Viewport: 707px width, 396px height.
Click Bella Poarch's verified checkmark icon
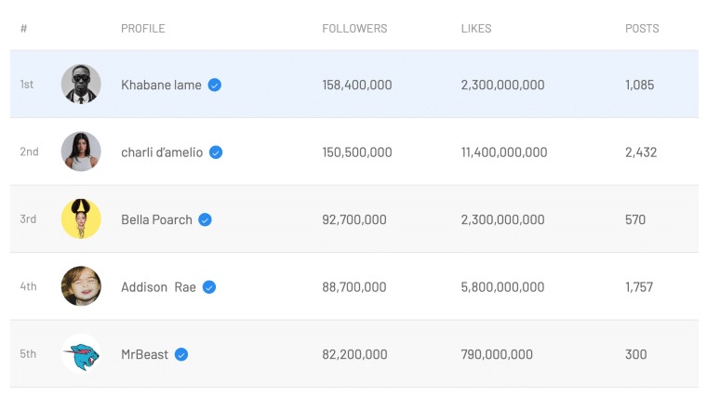tap(205, 220)
